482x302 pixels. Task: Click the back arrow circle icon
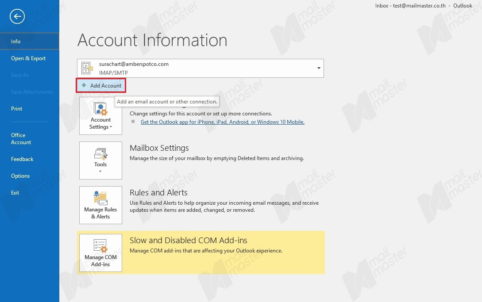17,16
